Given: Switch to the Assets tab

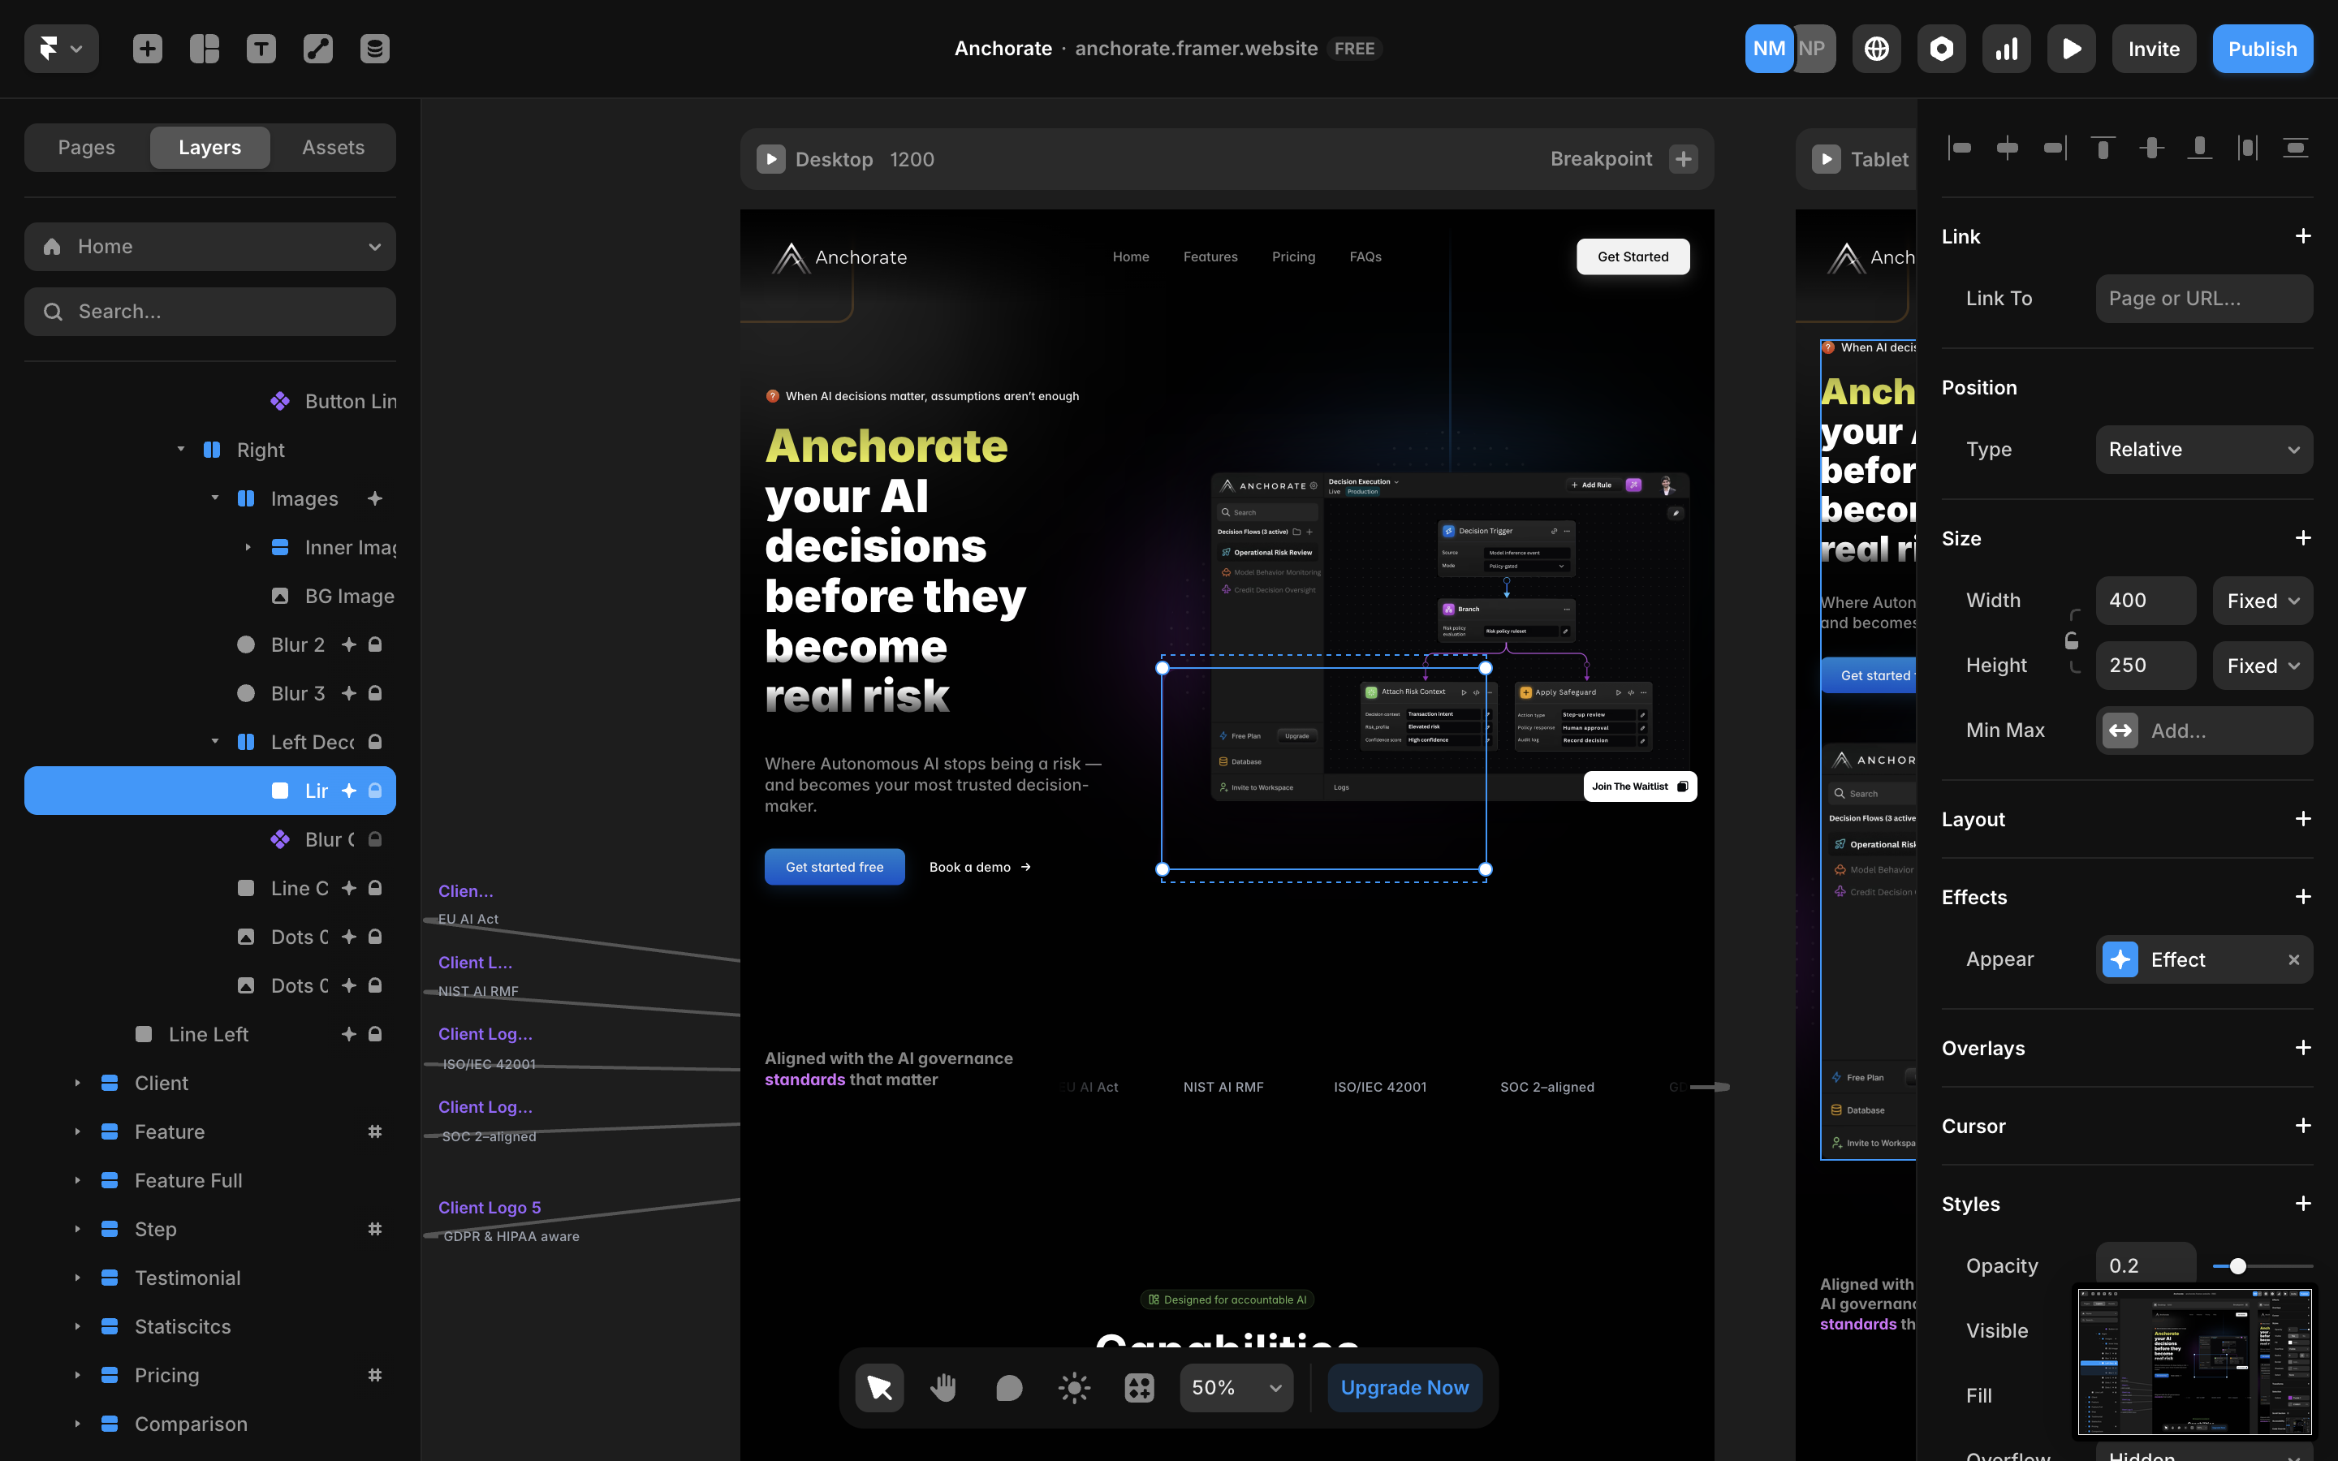Looking at the screenshot, I should coord(332,147).
